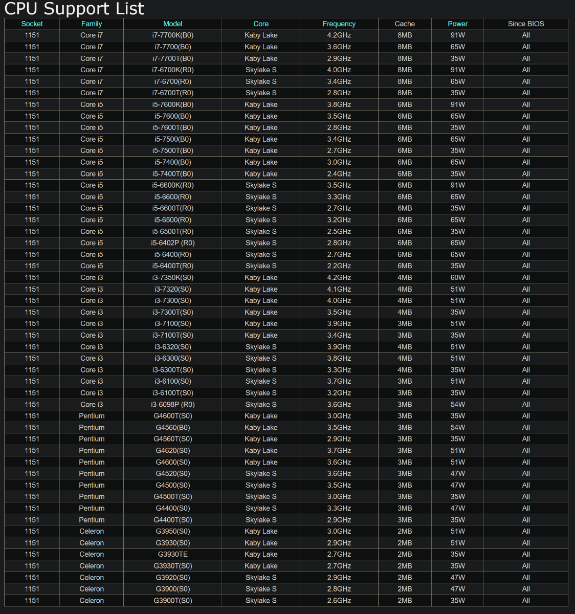Screen dimensions: 575x614
Task: Select the i3-7300T(S0) model cell
Action: coord(173,312)
